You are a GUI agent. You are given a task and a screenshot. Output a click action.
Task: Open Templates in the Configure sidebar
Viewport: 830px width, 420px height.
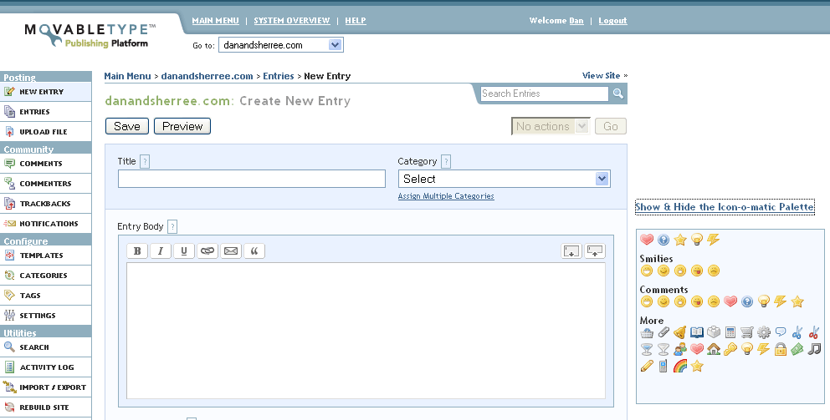(x=41, y=256)
